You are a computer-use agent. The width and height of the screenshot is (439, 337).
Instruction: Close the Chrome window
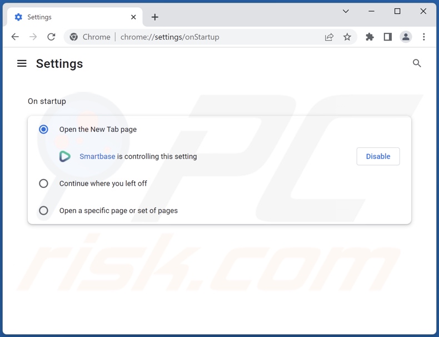(423, 11)
